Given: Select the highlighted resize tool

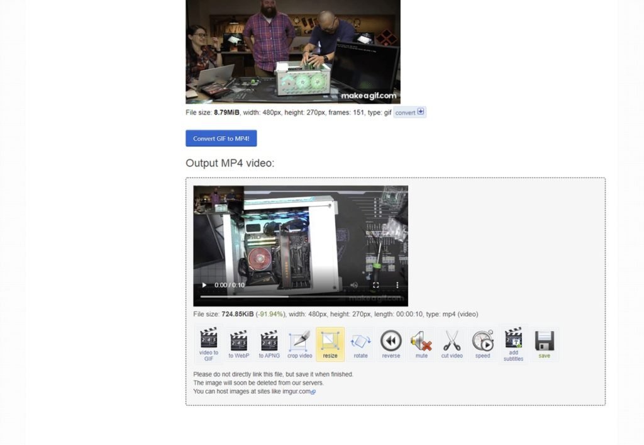Looking at the screenshot, I should 330,344.
